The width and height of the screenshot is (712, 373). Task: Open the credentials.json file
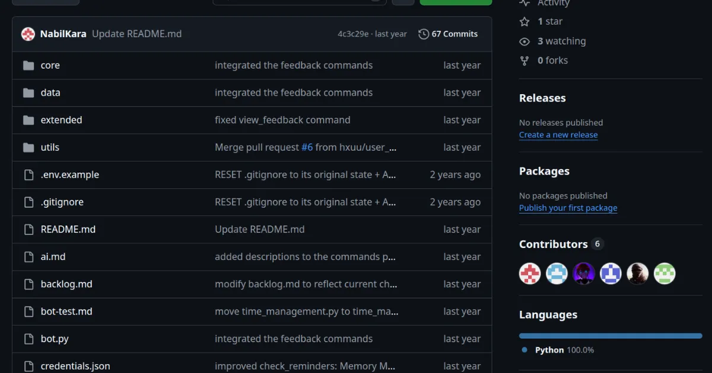75,366
